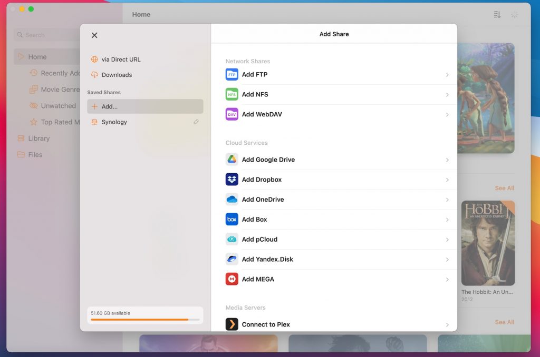Click the Add NFS label

(x=255, y=94)
